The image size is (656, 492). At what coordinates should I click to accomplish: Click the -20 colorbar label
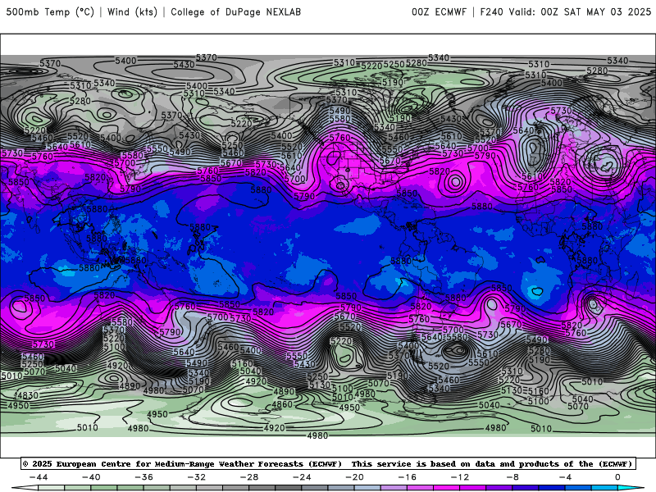click(354, 477)
